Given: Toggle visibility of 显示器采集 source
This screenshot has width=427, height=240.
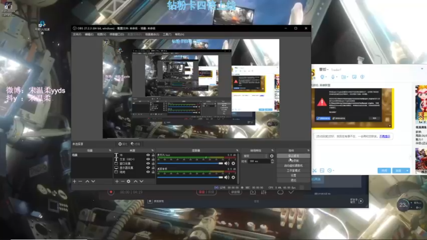Looking at the screenshot, I should (148, 168).
